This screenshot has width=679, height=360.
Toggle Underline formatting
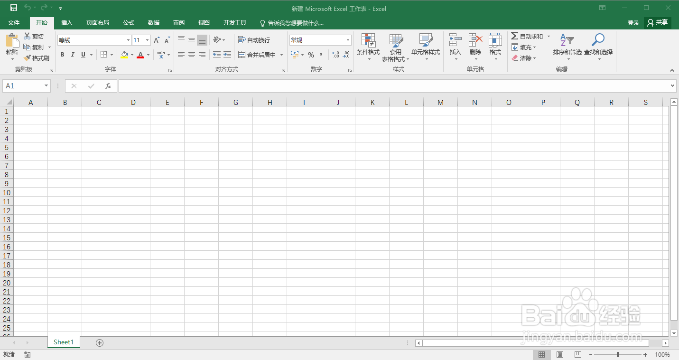[x=84, y=55]
